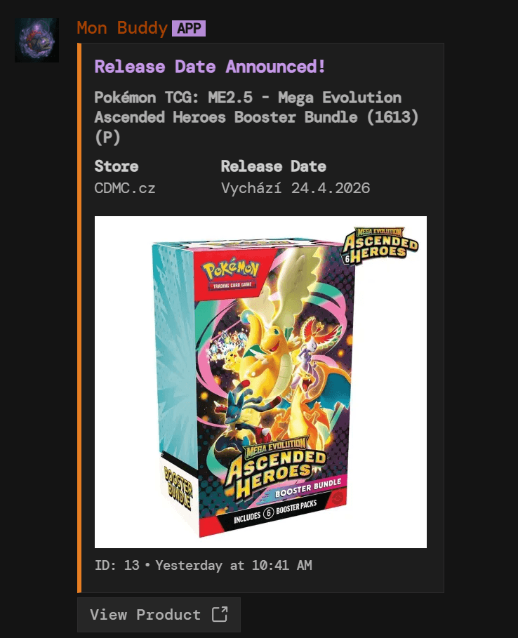Viewport: 518px width, 638px height.
Task: Click the CDMC.cz store value
Action: 125,188
